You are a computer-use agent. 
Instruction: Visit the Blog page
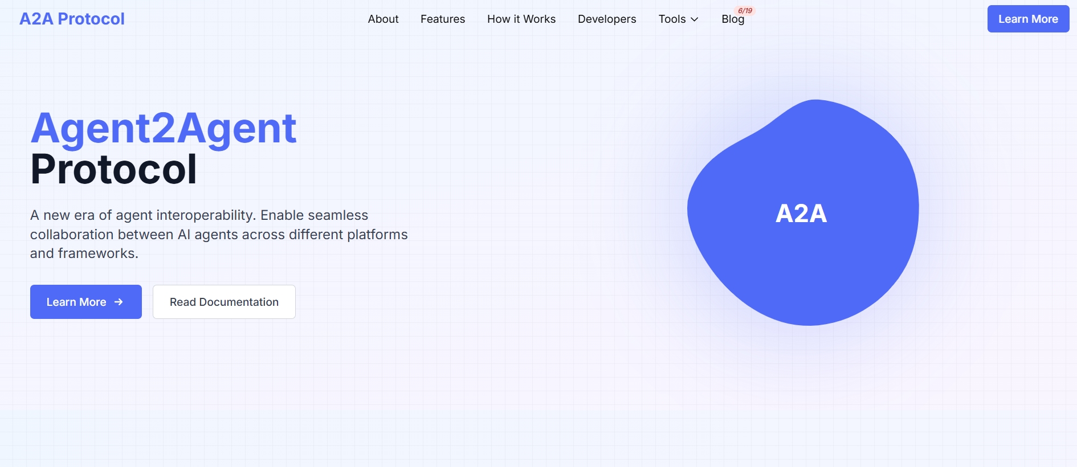pos(732,19)
